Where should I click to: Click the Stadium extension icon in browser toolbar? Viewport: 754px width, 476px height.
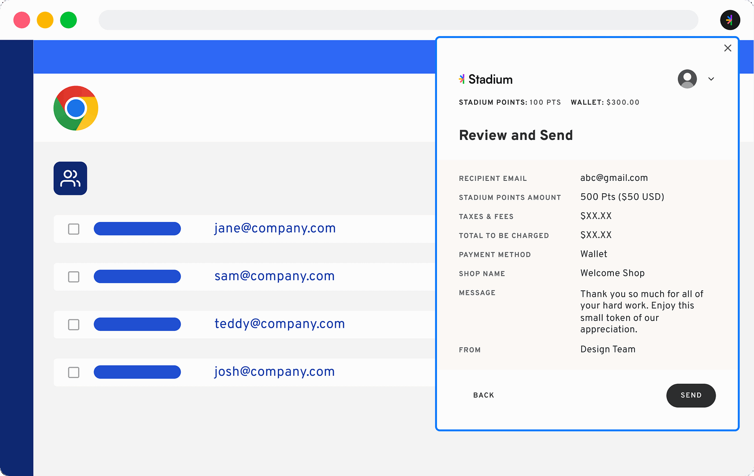click(730, 20)
